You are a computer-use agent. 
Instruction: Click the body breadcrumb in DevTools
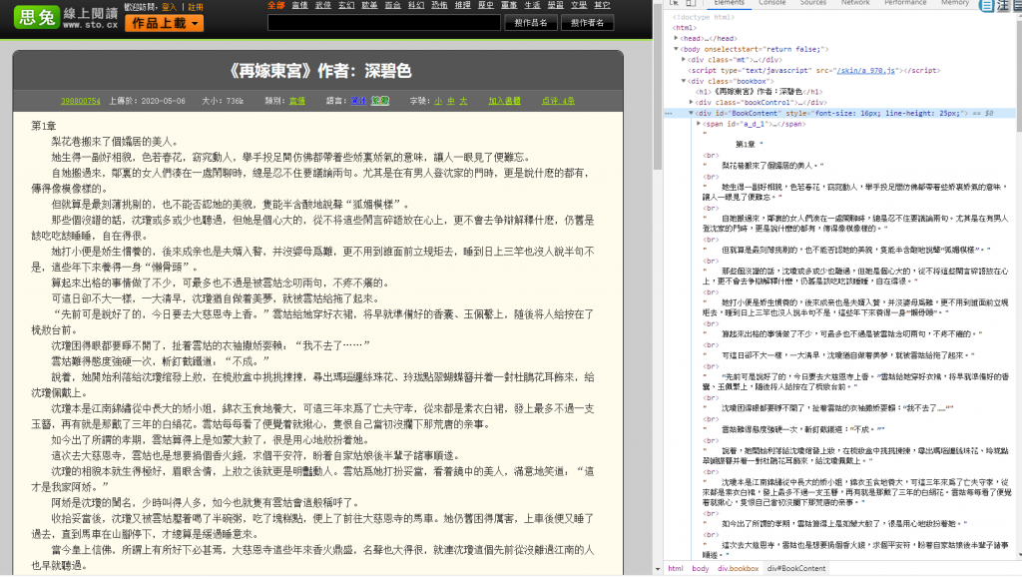[x=701, y=569]
